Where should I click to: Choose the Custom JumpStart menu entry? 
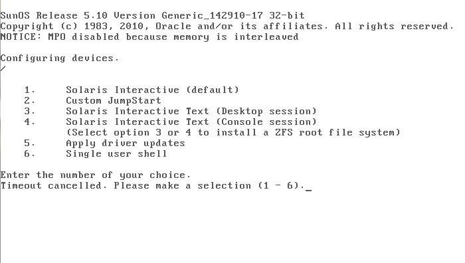point(114,100)
